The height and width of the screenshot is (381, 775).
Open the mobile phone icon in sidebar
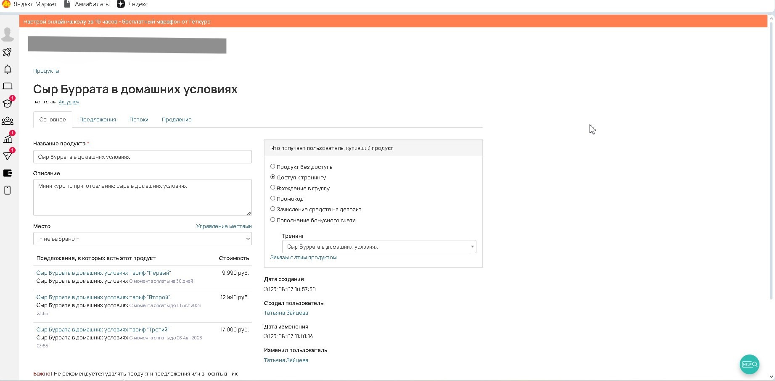8,190
